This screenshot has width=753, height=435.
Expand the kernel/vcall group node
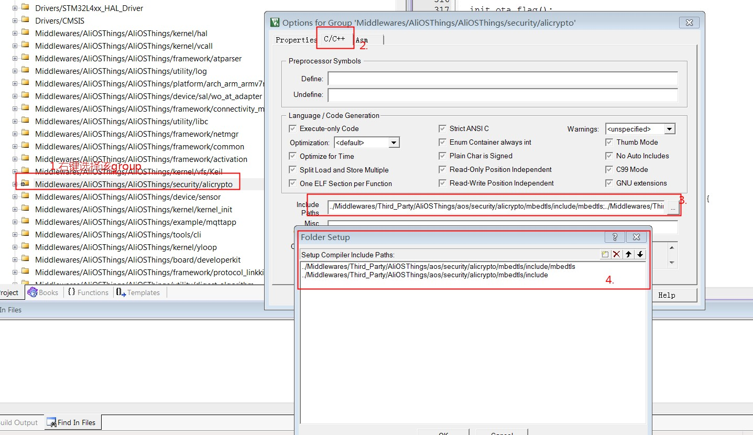tap(15, 46)
